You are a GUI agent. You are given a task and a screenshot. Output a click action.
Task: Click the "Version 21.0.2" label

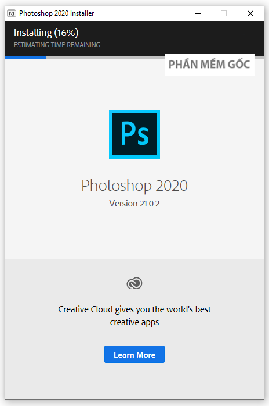tap(134, 204)
